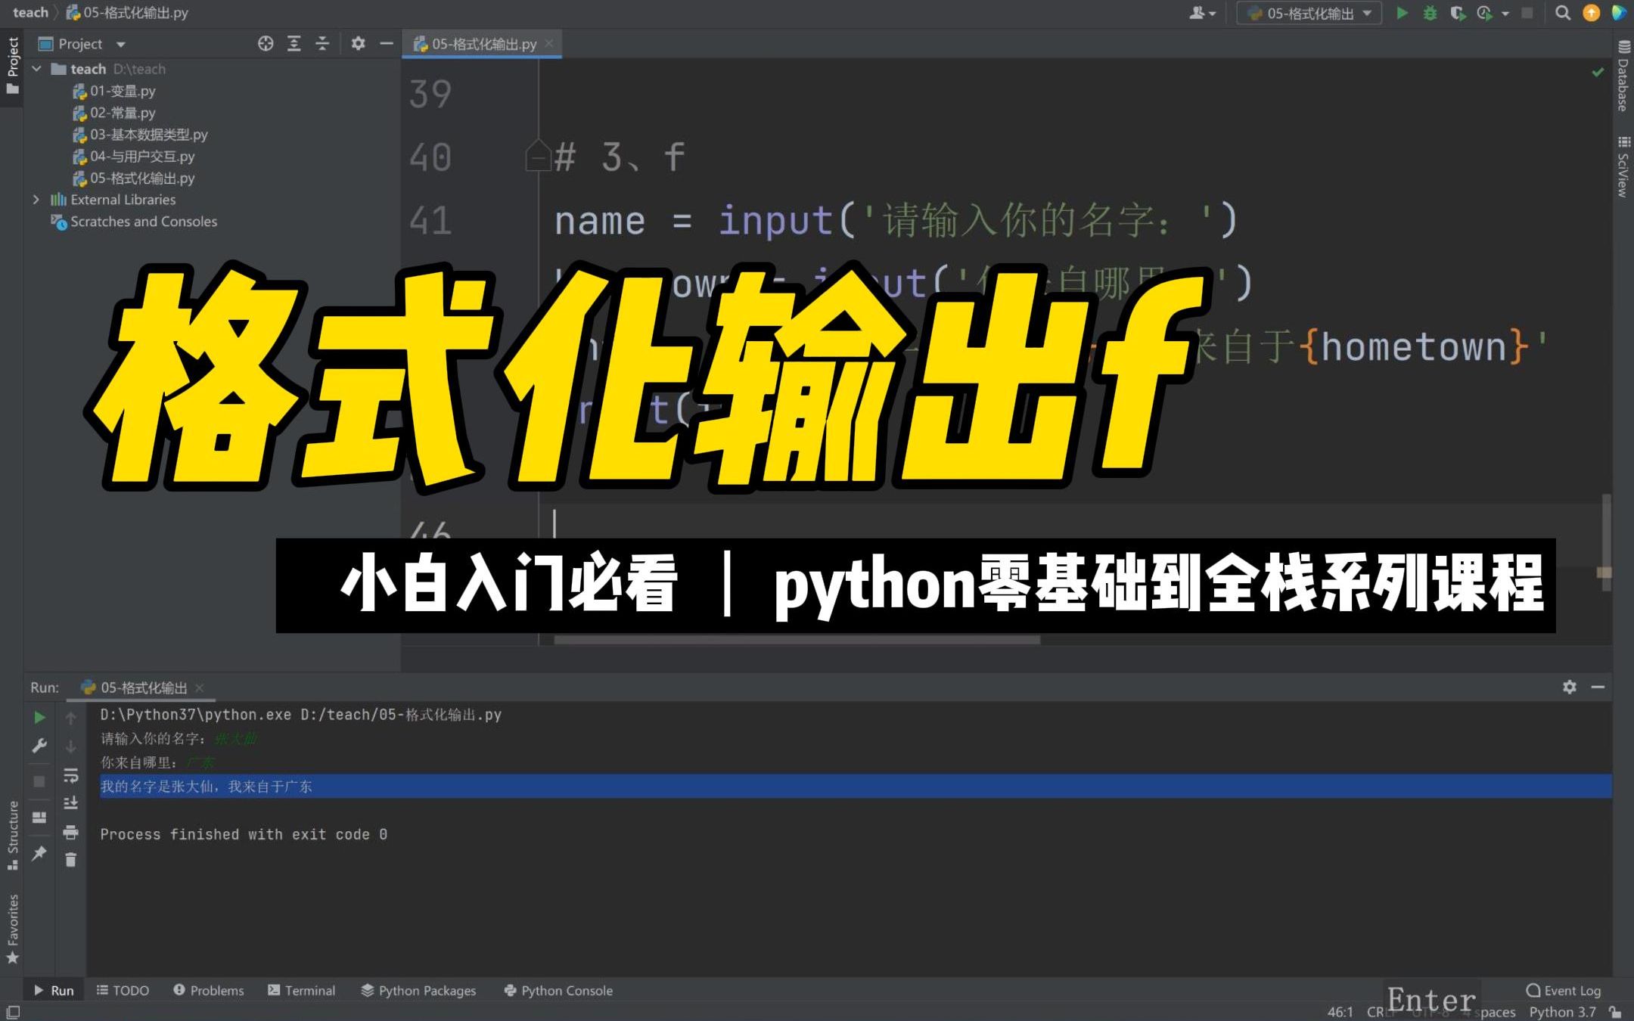Rerun program with Run panel play icon
The width and height of the screenshot is (1634, 1021).
pos(39,717)
